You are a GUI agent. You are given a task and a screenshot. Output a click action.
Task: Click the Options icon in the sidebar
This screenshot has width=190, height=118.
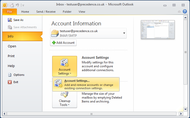coord(10,75)
